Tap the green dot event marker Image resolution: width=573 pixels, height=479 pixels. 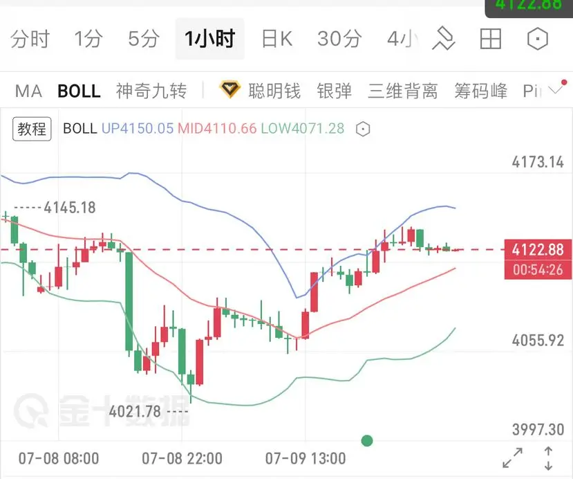click(x=366, y=440)
